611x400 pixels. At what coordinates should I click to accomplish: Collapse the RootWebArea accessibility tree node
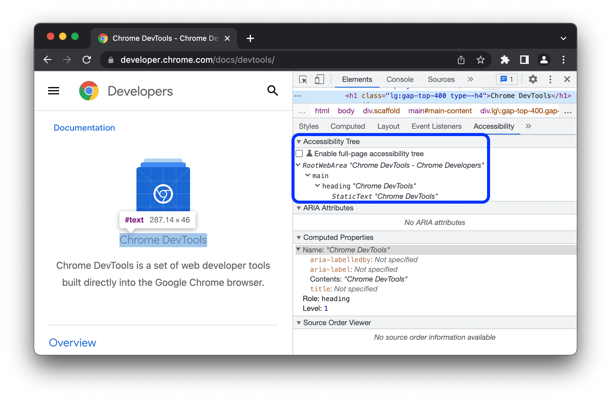click(x=298, y=165)
